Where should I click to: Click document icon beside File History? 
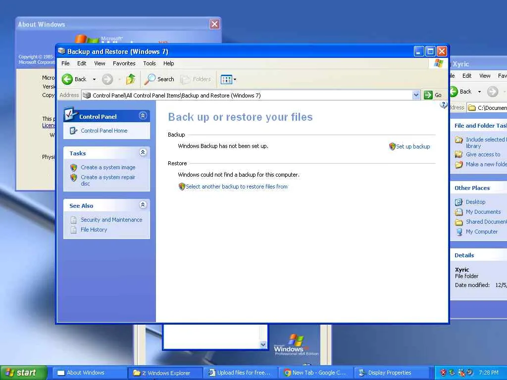[x=74, y=230]
